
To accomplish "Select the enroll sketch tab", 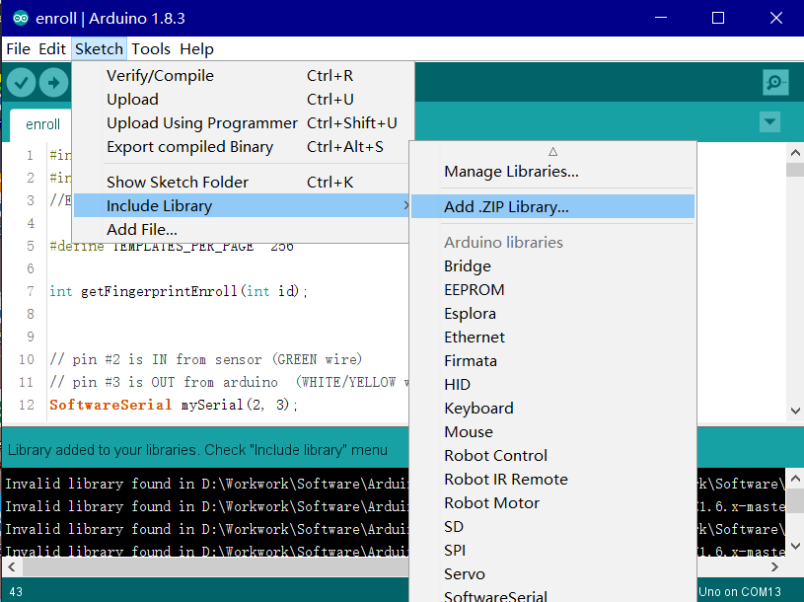I will click(43, 124).
